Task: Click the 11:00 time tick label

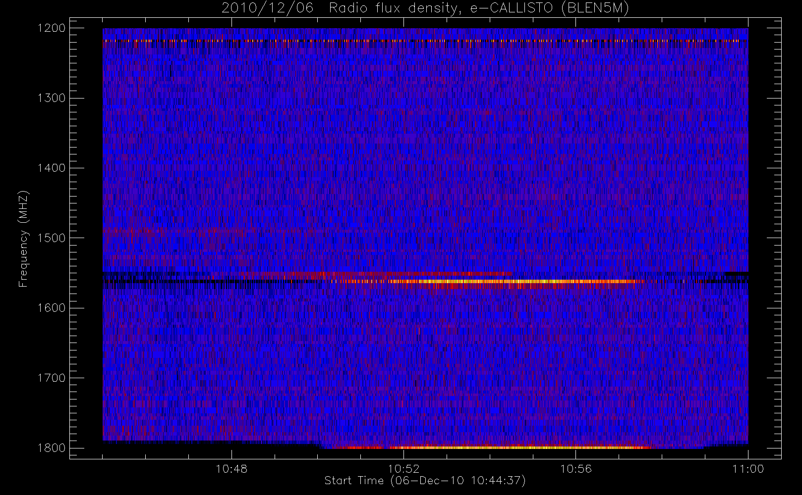Action: tap(748, 469)
